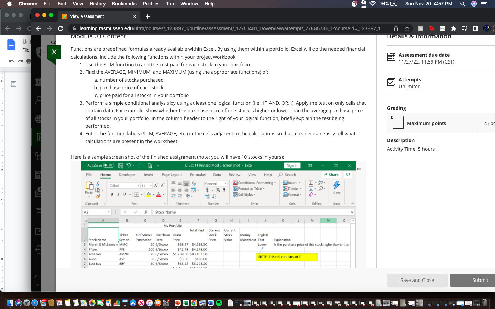Open Excel from the Dock

point(186,303)
